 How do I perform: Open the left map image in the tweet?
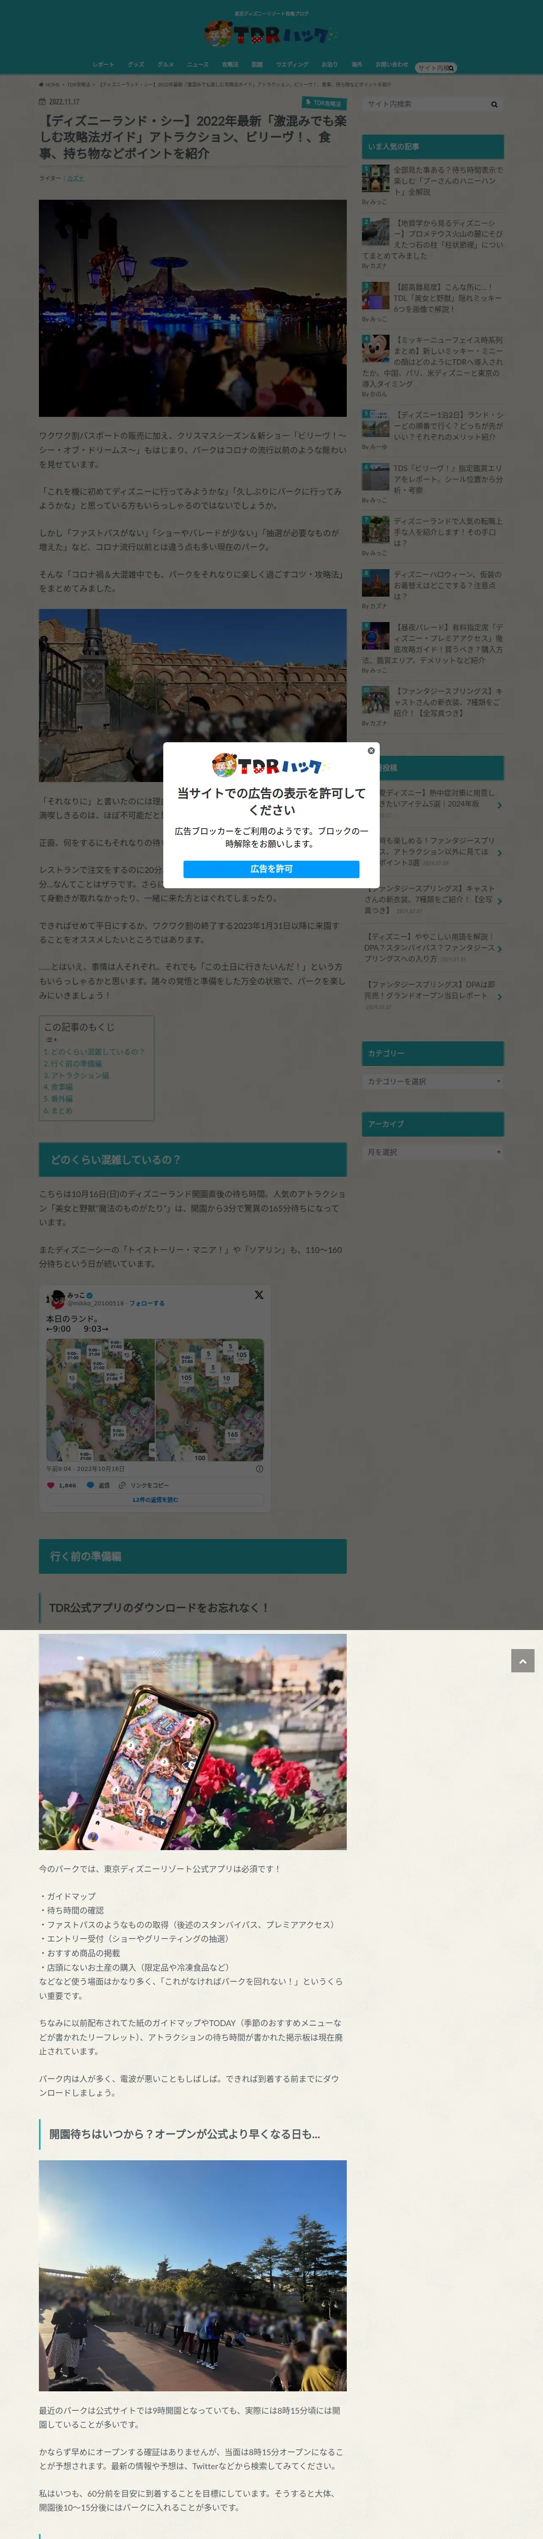[x=101, y=1399]
